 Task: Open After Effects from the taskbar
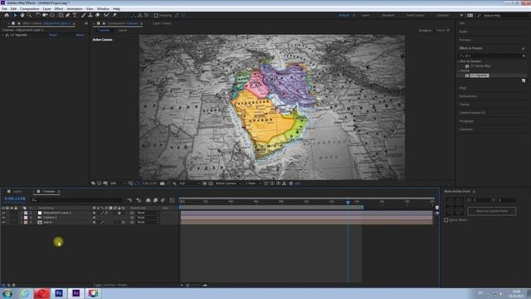(76, 293)
